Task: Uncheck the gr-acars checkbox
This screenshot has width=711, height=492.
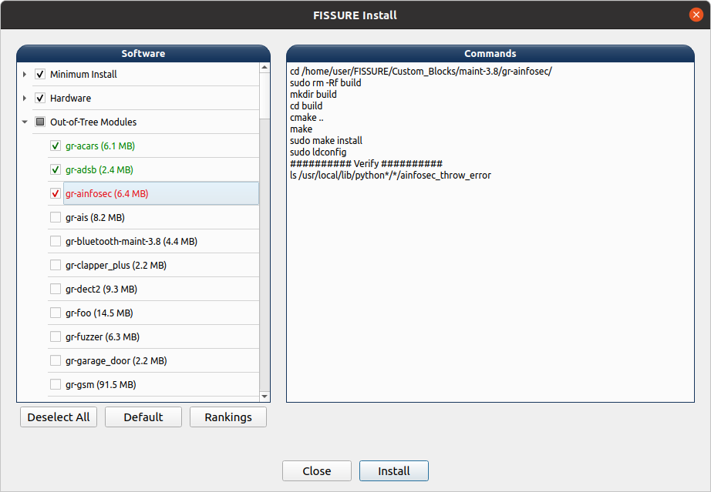Action: pyautogui.click(x=56, y=146)
